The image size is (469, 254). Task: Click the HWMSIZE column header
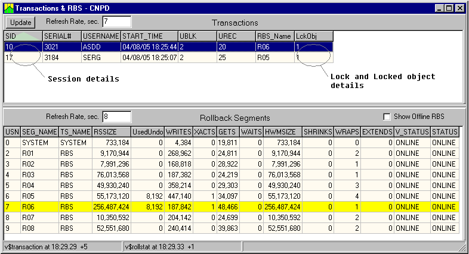(x=283, y=132)
